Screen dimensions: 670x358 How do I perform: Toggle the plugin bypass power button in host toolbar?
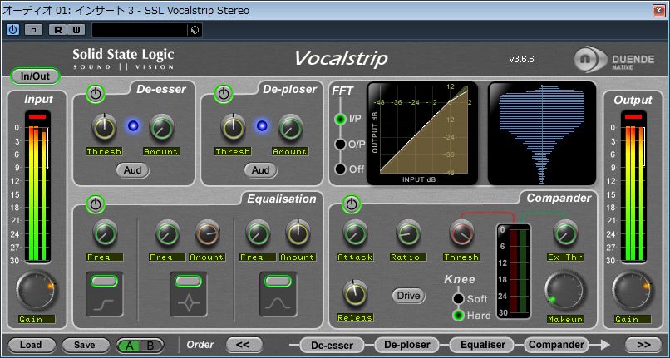[x=12, y=30]
